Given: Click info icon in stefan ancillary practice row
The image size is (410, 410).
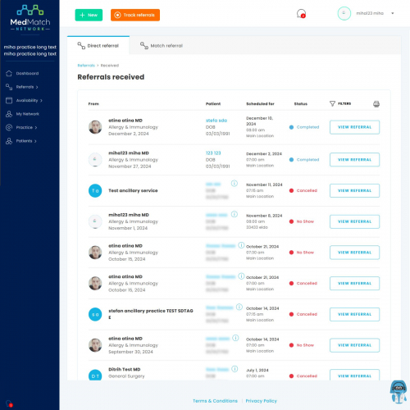Looking at the screenshot, I should coord(239,307).
